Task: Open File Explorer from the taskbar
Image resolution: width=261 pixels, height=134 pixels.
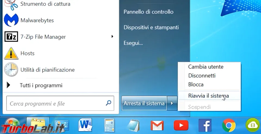Action: click(x=38, y=126)
